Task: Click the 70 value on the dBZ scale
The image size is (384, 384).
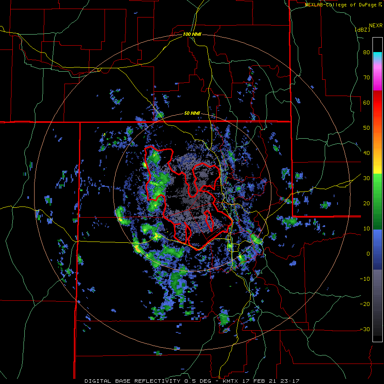Action: coord(367,78)
